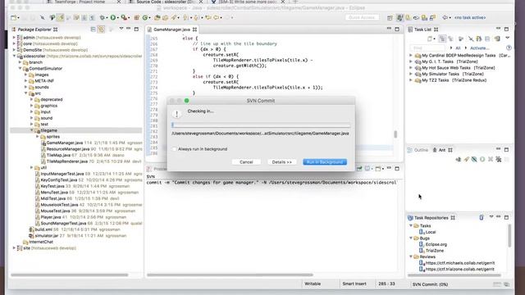
Task: Minimize the Task List view
Action: (x=498, y=29)
